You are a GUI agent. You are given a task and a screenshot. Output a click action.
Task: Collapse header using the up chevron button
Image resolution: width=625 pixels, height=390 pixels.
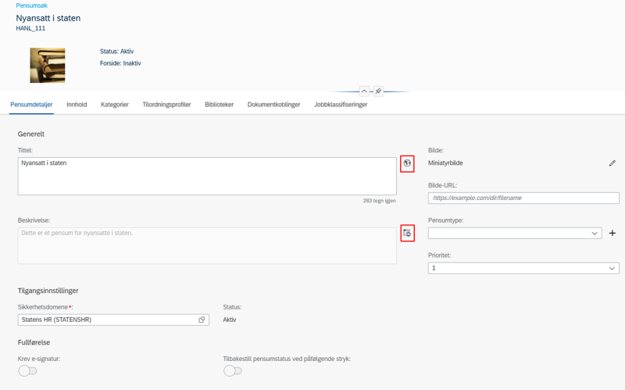point(364,91)
